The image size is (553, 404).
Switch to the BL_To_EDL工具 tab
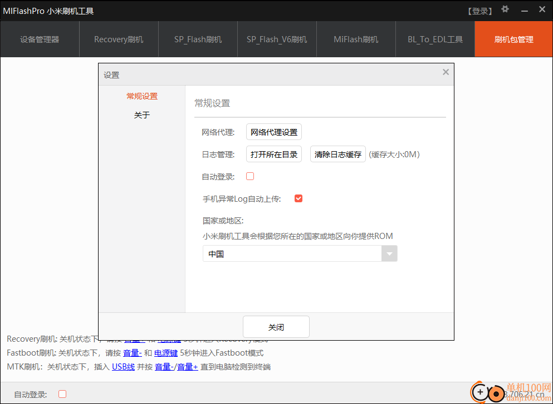[435, 39]
